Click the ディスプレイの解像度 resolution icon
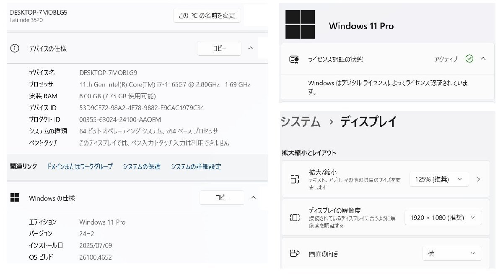The image size is (503, 276). coord(295,217)
